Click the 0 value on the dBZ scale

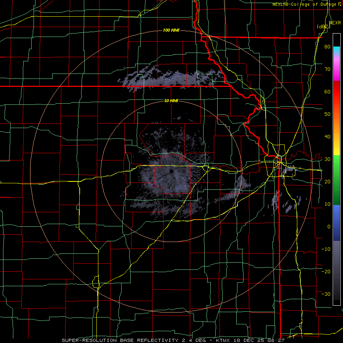pos(329,227)
